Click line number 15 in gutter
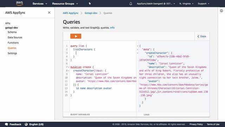The image size is (225, 127). [66, 95]
